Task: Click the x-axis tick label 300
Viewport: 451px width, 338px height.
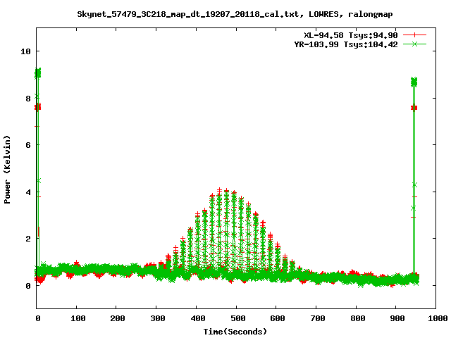Action: (x=158, y=318)
